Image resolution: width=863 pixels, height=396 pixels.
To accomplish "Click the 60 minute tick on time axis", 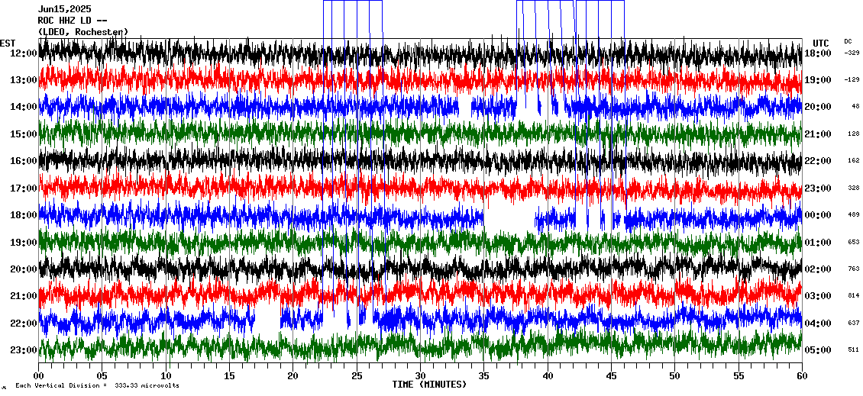I will tap(801, 375).
